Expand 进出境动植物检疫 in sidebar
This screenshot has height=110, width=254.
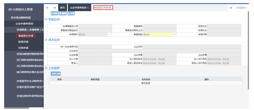(x=21, y=18)
